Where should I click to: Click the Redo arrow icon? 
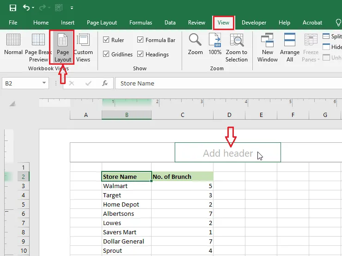tap(43, 8)
